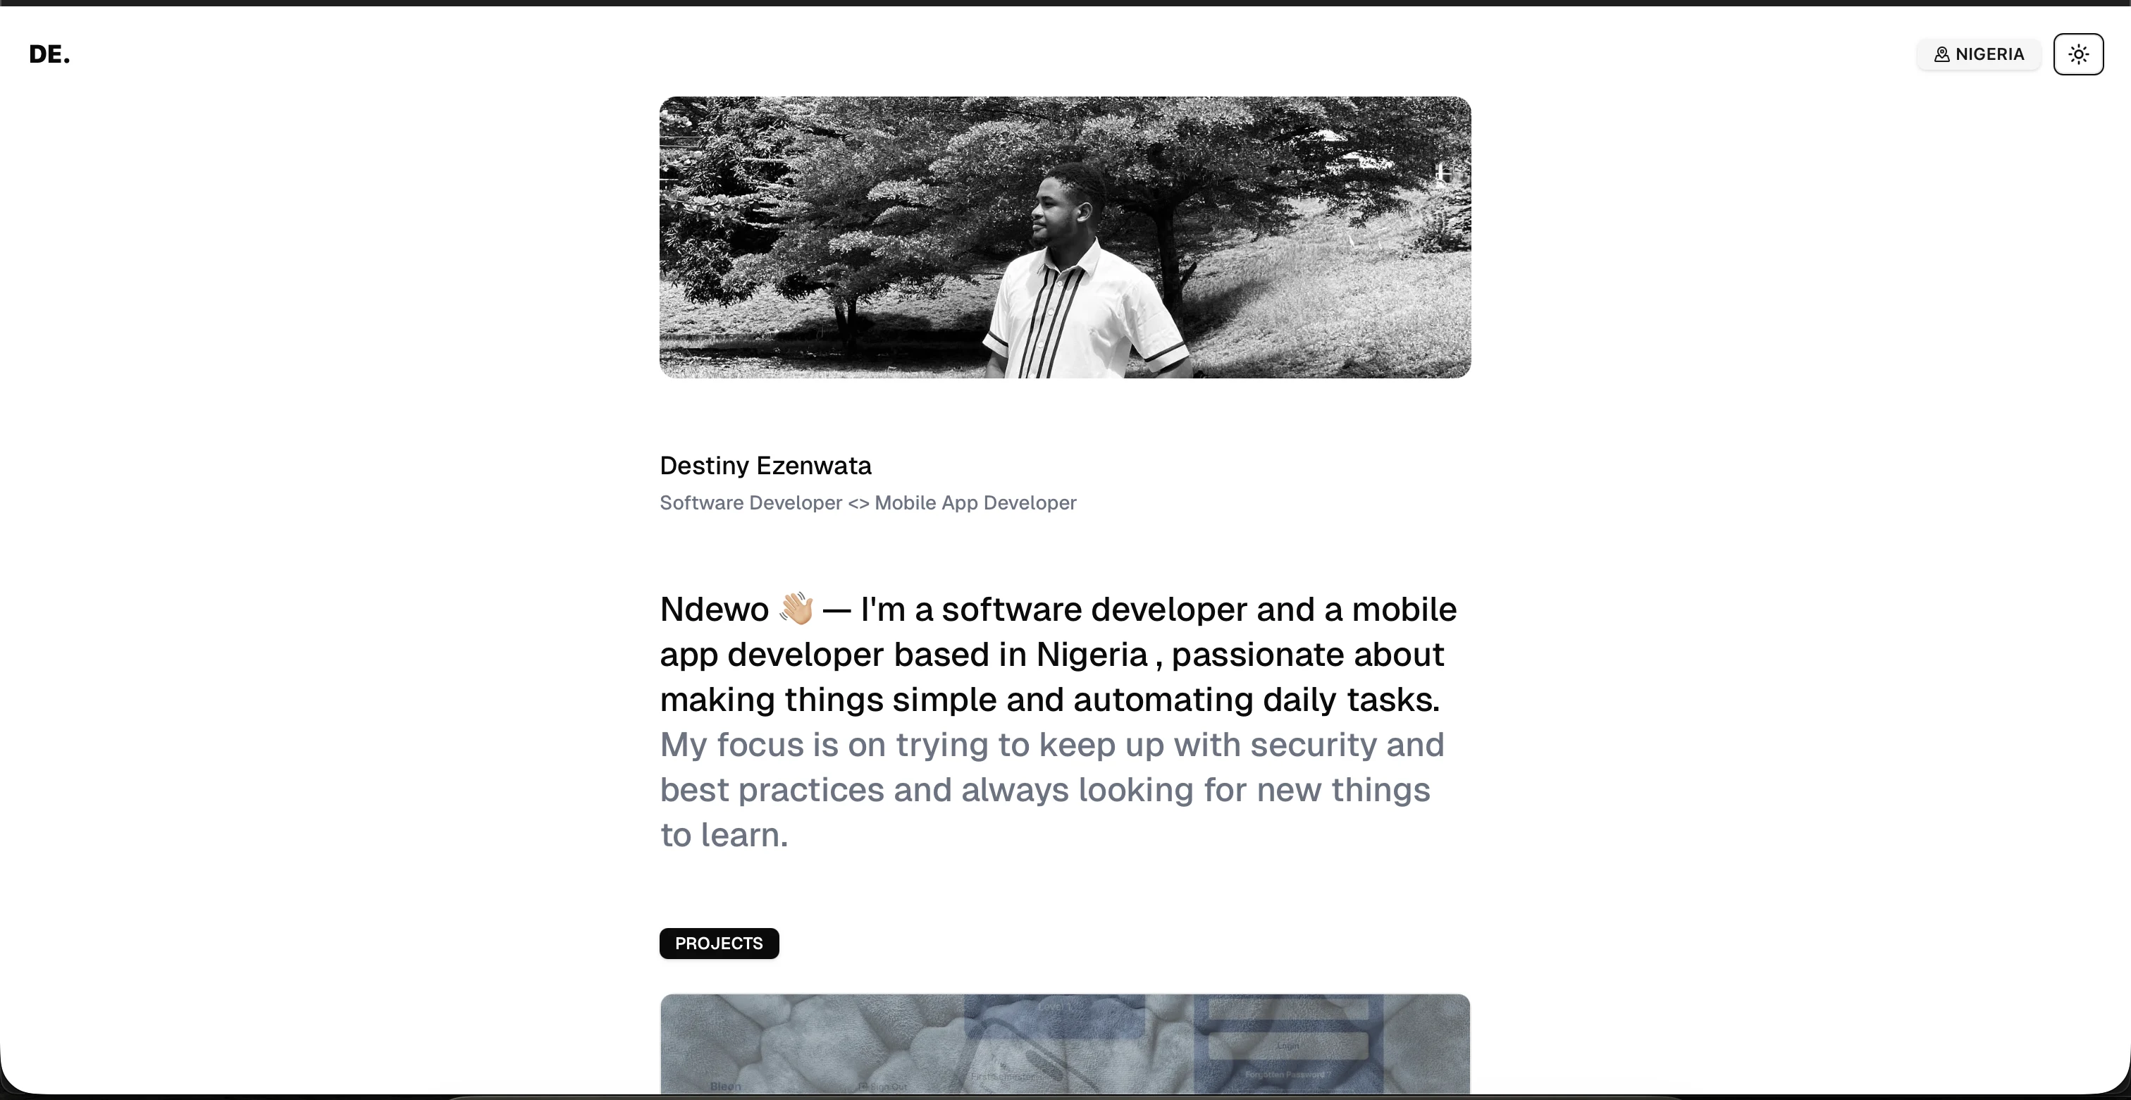Click the gray 'My focus is on' paragraph

1051,789
